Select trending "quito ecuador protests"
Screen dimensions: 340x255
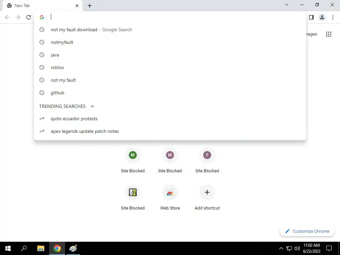[x=170, y=119]
